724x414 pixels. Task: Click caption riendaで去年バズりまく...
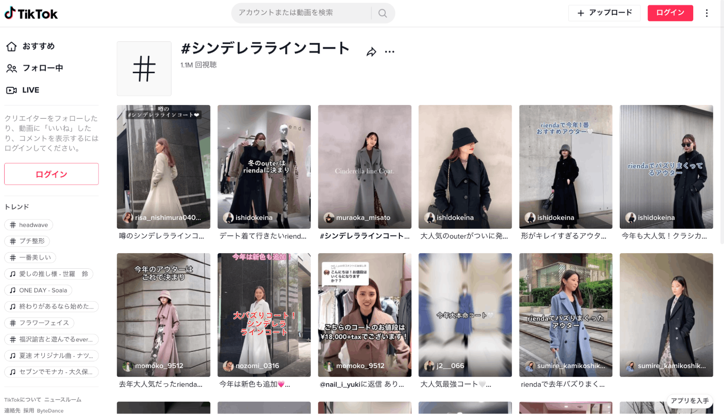563,384
